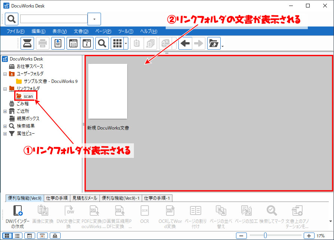Open the overflow arrow of the bottom tool panel
The image size is (334, 240).
point(330,221)
